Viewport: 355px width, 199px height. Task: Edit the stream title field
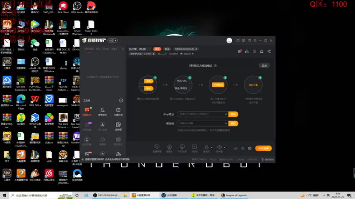tap(139, 49)
